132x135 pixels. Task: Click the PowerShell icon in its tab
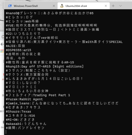click(x=10, y=6)
